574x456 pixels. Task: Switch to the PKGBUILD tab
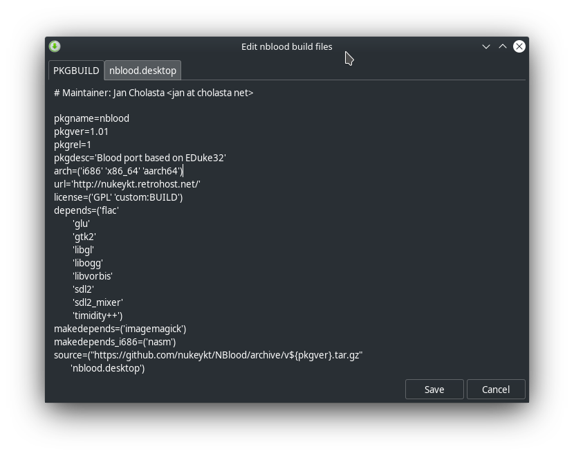click(x=76, y=71)
